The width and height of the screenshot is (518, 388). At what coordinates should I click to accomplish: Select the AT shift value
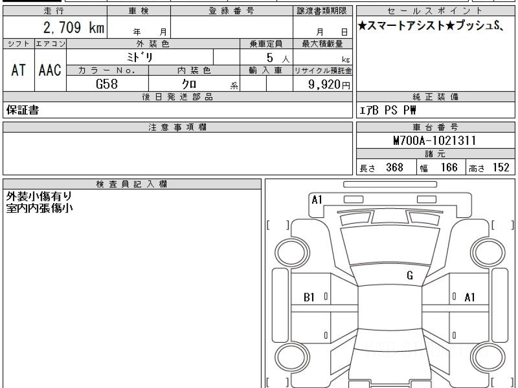pos(19,70)
